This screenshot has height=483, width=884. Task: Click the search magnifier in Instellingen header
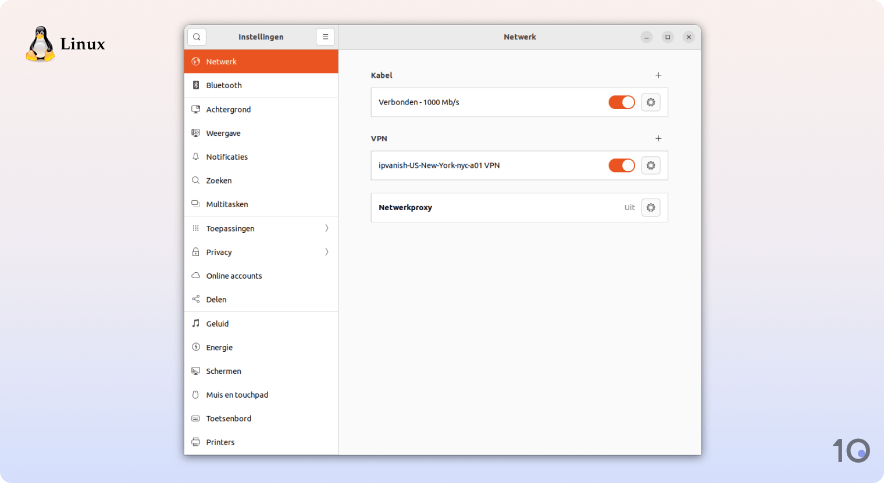pos(197,37)
